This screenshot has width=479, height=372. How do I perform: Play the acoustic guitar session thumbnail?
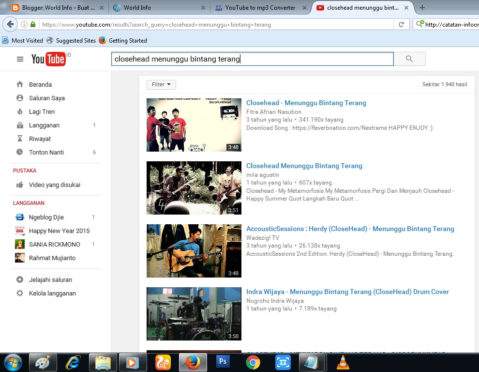click(194, 251)
